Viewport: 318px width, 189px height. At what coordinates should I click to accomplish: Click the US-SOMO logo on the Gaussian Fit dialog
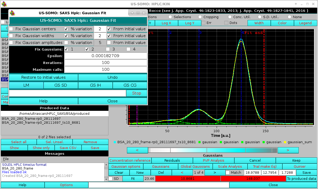click(x=12, y=13)
